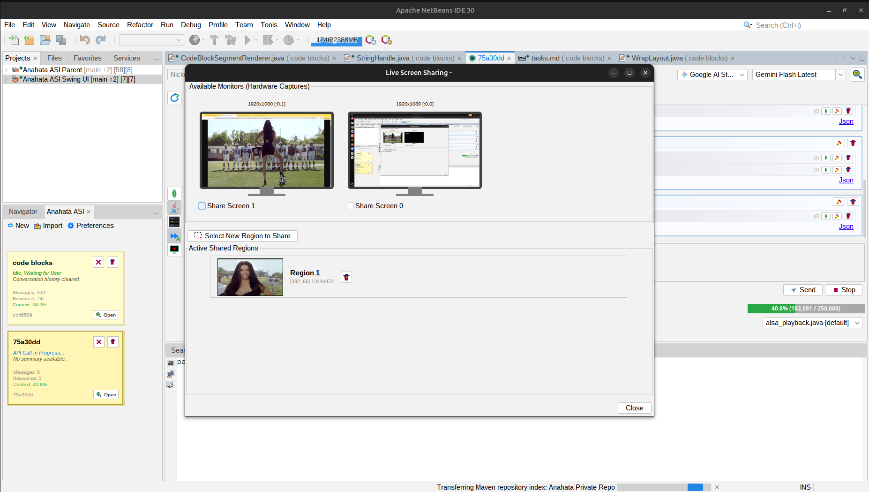The height and width of the screenshot is (492, 869).
Task: Click trash icon on 75a30dd card
Action: (x=113, y=342)
